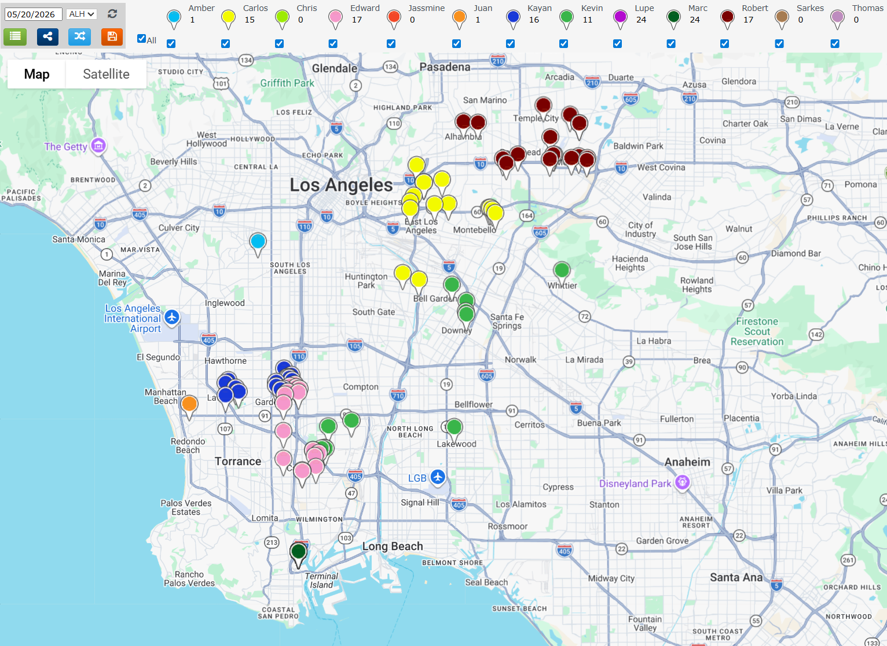Uncheck Marc's visibility checkbox
The width and height of the screenshot is (887, 646).
click(x=670, y=43)
